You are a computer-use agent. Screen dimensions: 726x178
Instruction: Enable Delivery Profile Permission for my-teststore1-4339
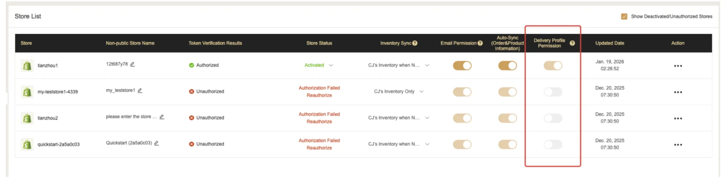[x=553, y=92]
